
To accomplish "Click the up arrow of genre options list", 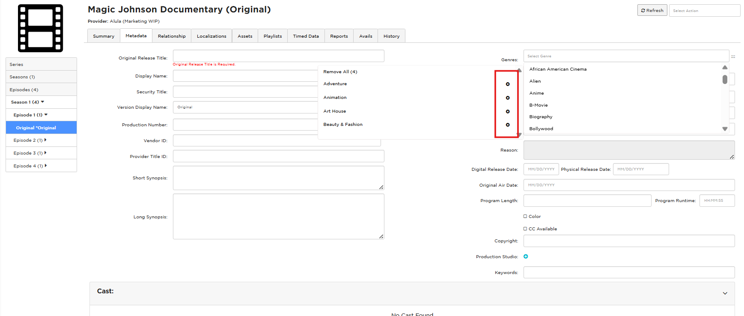I will (725, 67).
